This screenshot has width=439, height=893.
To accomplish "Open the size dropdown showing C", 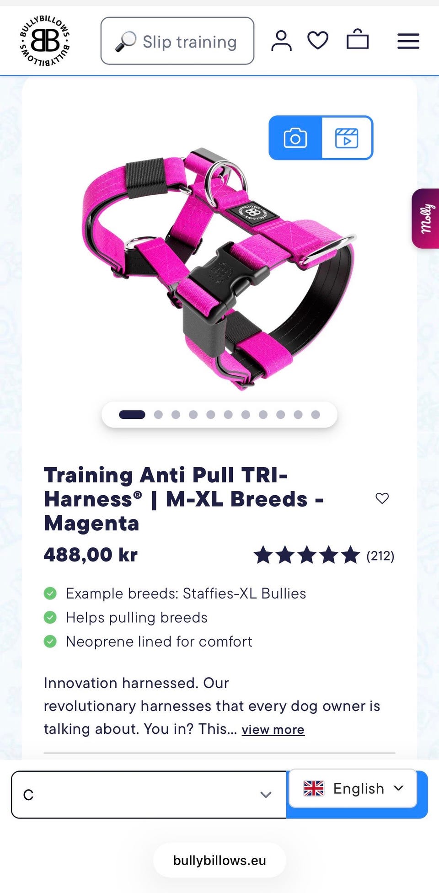I will tap(149, 795).
